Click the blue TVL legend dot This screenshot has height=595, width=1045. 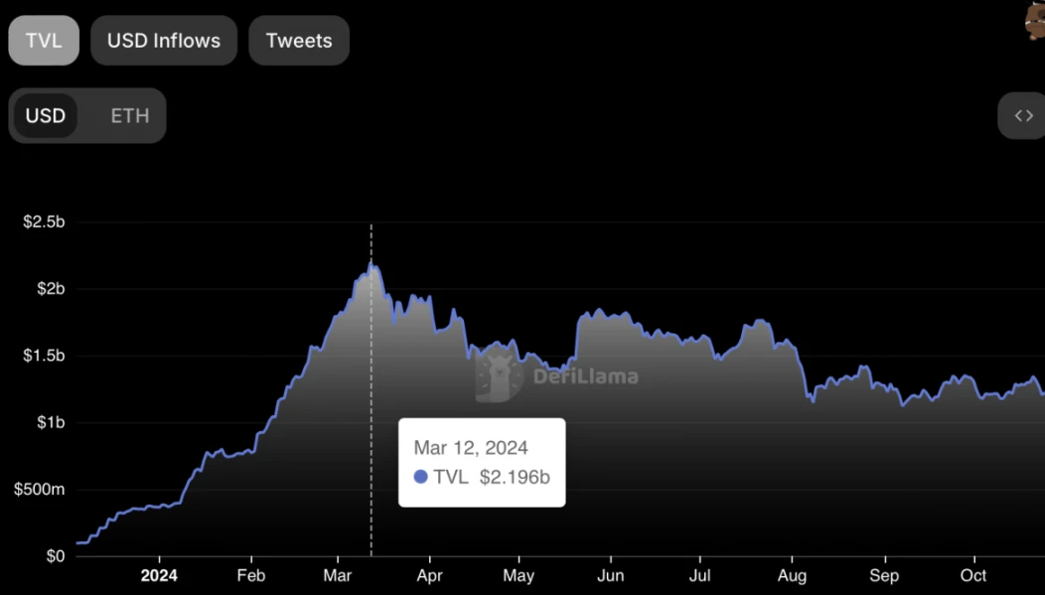[420, 477]
